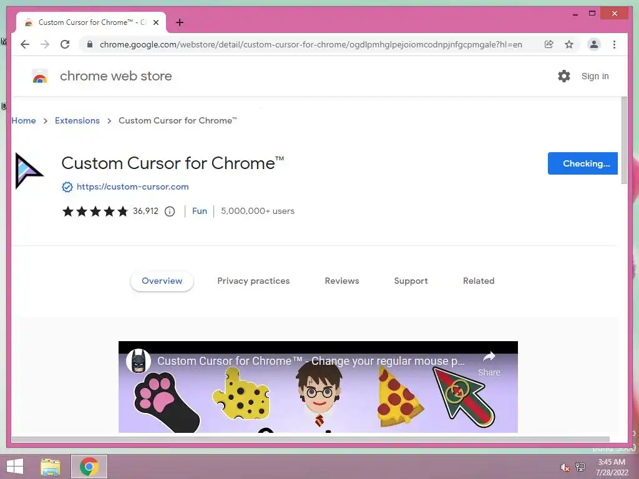Bookmark this tab with the star

pos(569,44)
